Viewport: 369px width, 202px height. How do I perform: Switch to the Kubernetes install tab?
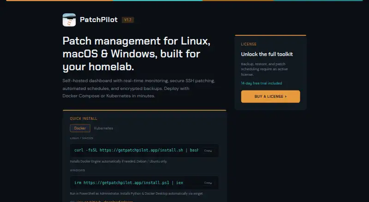click(103, 128)
